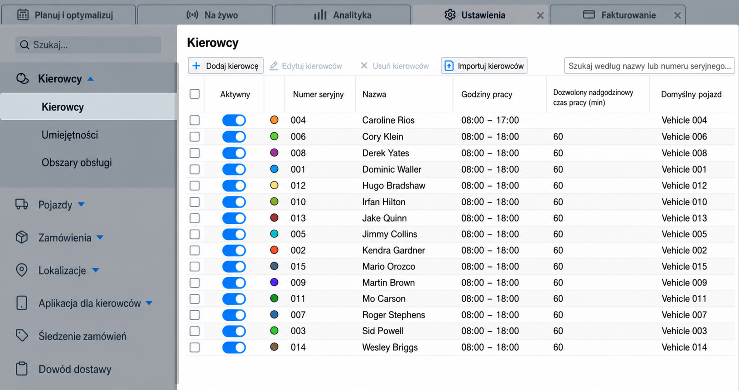Click the purple color dot for driver 008
Image resolution: width=739 pixels, height=390 pixels.
click(274, 153)
